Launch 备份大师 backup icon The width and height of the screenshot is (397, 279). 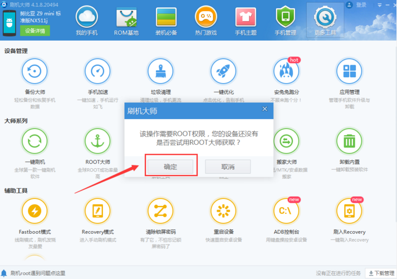point(35,71)
